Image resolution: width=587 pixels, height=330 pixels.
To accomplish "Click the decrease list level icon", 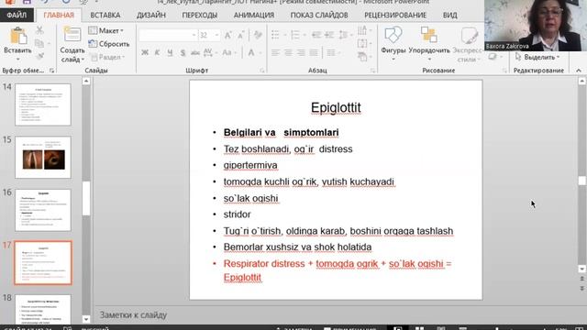I will [316, 35].
